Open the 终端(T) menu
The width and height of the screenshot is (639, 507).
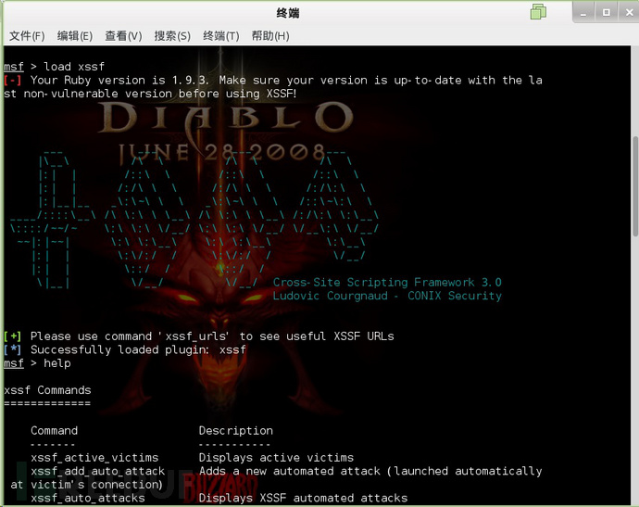coord(221,36)
